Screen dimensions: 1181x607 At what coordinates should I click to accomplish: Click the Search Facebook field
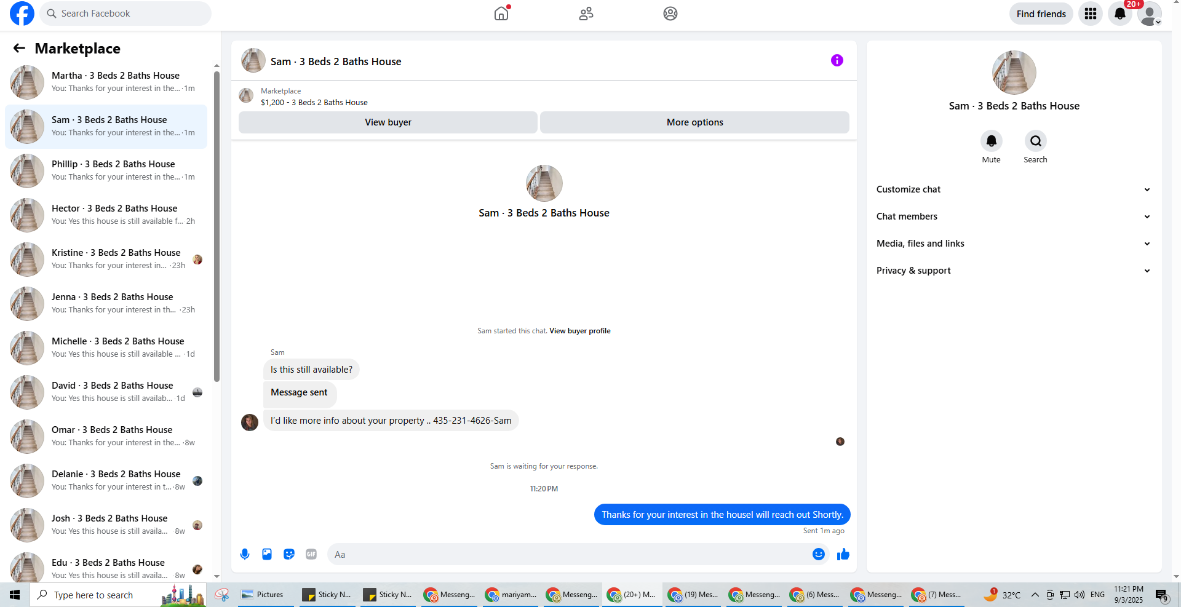pyautogui.click(x=125, y=14)
